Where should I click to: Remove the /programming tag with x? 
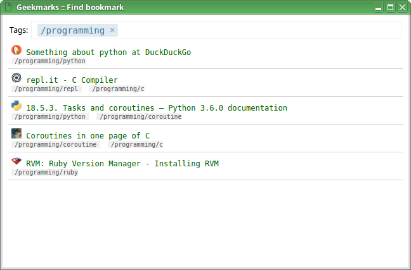point(112,30)
